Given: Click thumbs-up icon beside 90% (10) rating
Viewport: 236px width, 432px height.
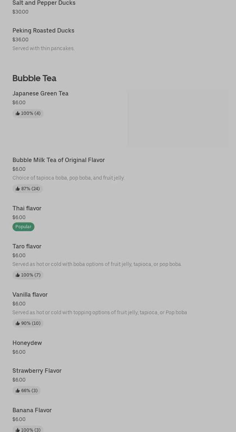Looking at the screenshot, I should pyautogui.click(x=18, y=323).
